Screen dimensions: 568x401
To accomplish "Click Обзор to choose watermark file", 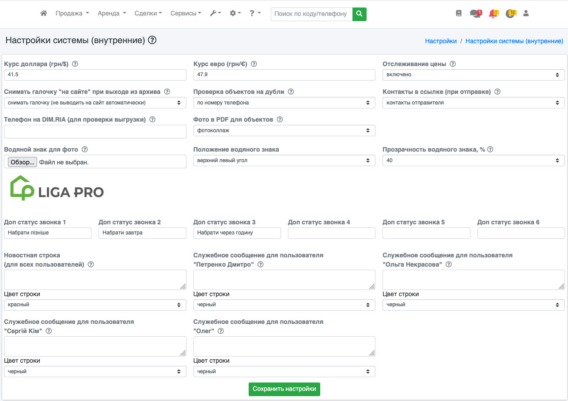I will click(x=23, y=162).
